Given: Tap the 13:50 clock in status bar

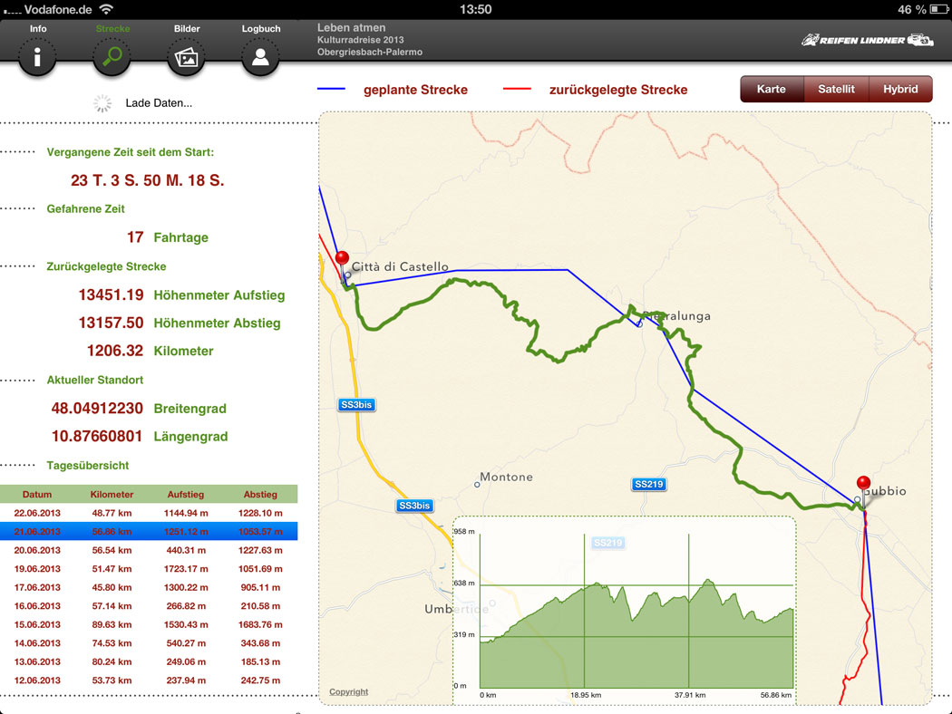Looking at the screenshot, I should (x=475, y=9).
